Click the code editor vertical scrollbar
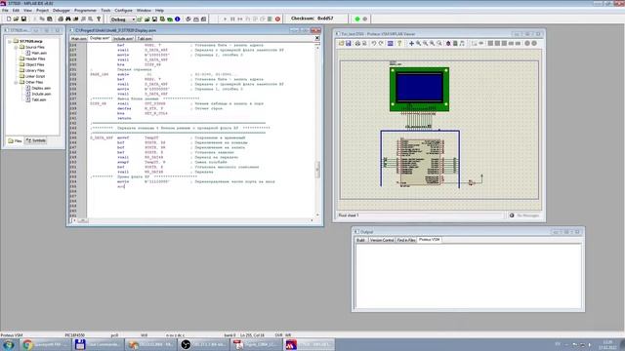Image resolution: width=625 pixels, height=351 pixels. tap(317, 130)
